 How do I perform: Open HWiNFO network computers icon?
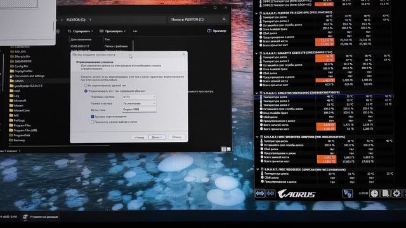point(347,193)
